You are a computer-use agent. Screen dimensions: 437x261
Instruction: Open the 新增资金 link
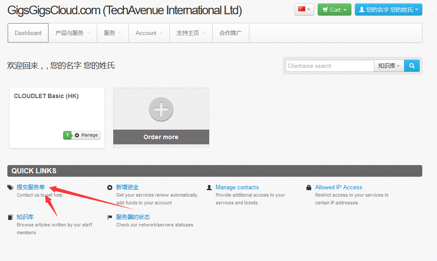click(128, 187)
